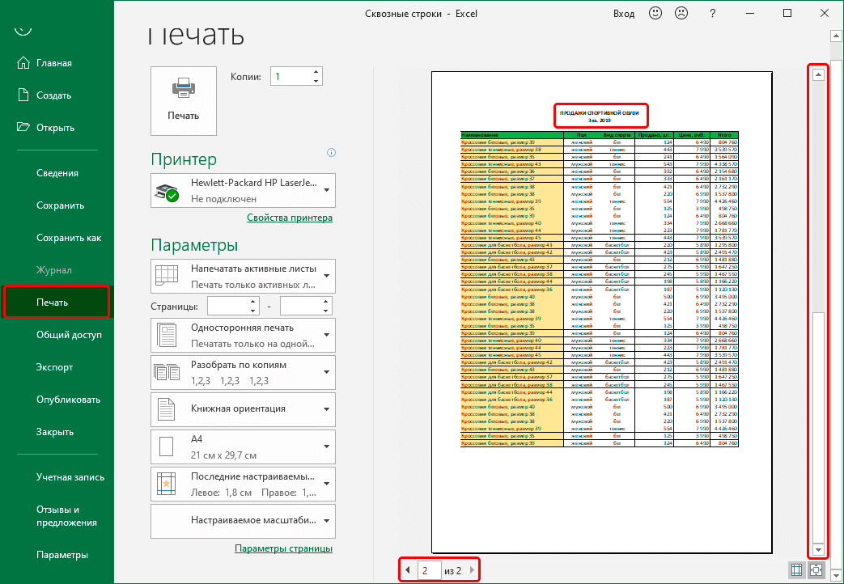Viewport: 844px width, 584px height.
Task: Toggle Zoom to Page icon
Action: [x=816, y=569]
